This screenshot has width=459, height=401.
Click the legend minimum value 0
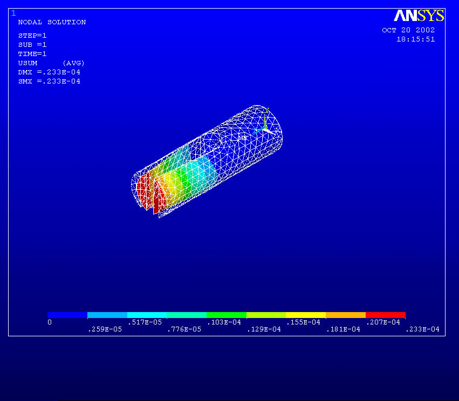tap(50, 322)
